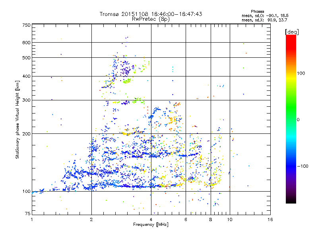The width and height of the screenshot is (318, 239).
Task: Click the 'Stationary phase Virtual Height [km]' axis title
Action: [x=17, y=120]
